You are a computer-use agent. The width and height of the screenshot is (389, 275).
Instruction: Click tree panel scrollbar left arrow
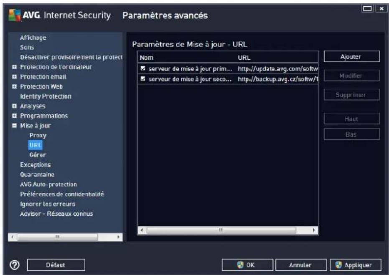[x=13, y=237]
